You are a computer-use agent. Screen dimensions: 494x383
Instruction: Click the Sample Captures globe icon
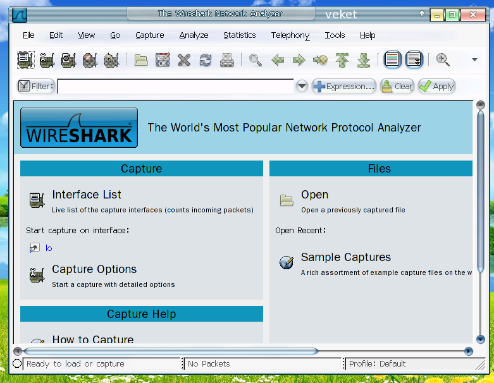click(x=287, y=262)
